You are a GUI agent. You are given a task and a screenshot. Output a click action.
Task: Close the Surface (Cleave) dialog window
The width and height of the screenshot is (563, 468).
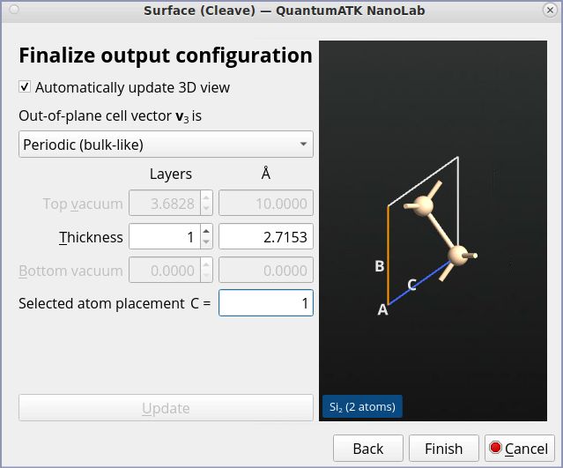click(549, 11)
